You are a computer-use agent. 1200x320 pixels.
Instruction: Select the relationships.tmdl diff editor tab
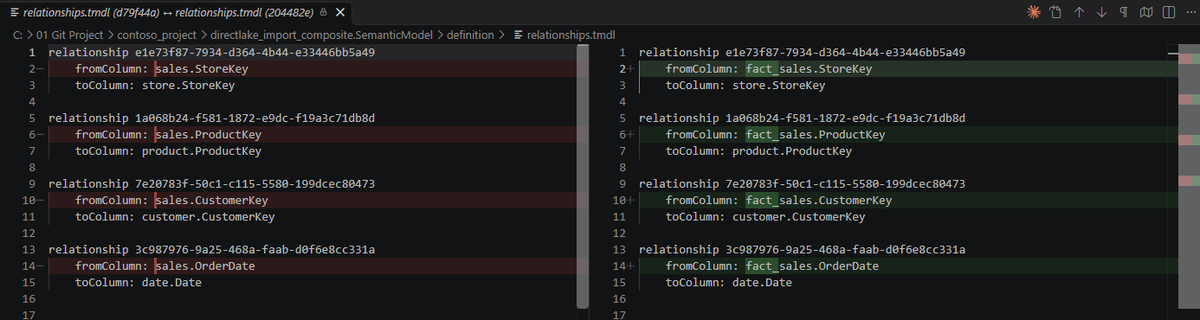click(x=177, y=13)
